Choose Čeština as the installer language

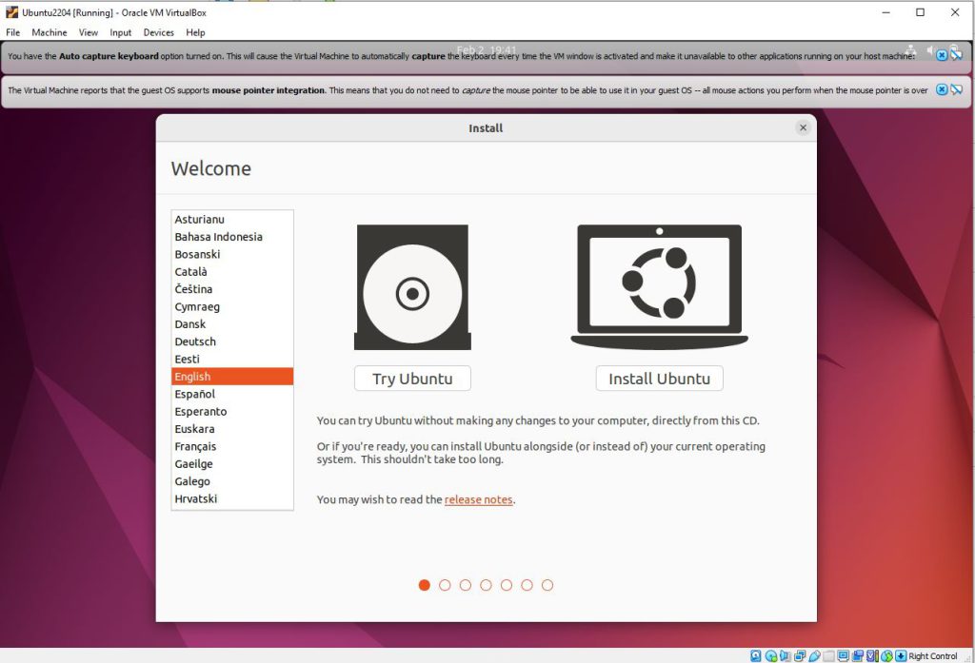point(232,289)
